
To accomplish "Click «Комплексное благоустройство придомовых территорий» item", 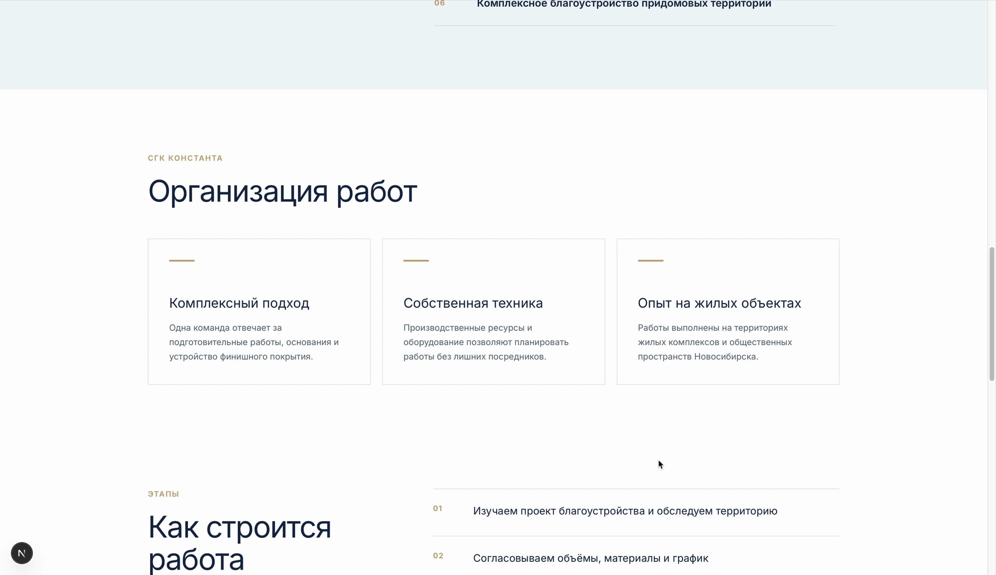I will (624, 4).
